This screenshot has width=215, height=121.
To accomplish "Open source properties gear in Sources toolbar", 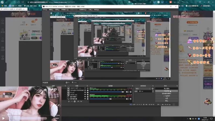I will (75, 101).
